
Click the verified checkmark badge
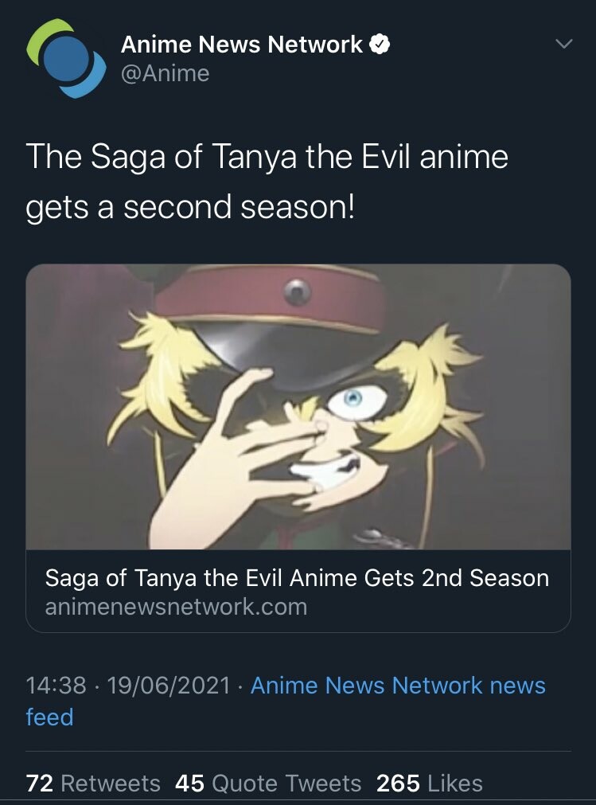click(x=380, y=45)
